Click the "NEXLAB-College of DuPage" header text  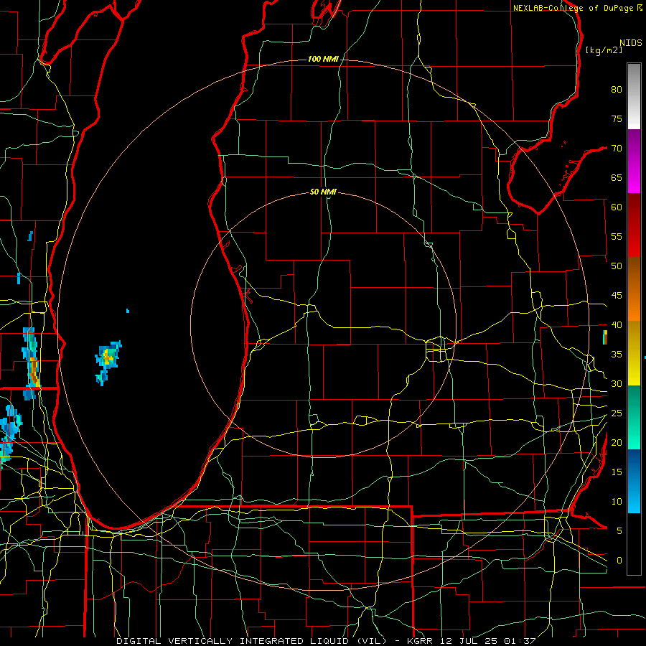(x=574, y=8)
